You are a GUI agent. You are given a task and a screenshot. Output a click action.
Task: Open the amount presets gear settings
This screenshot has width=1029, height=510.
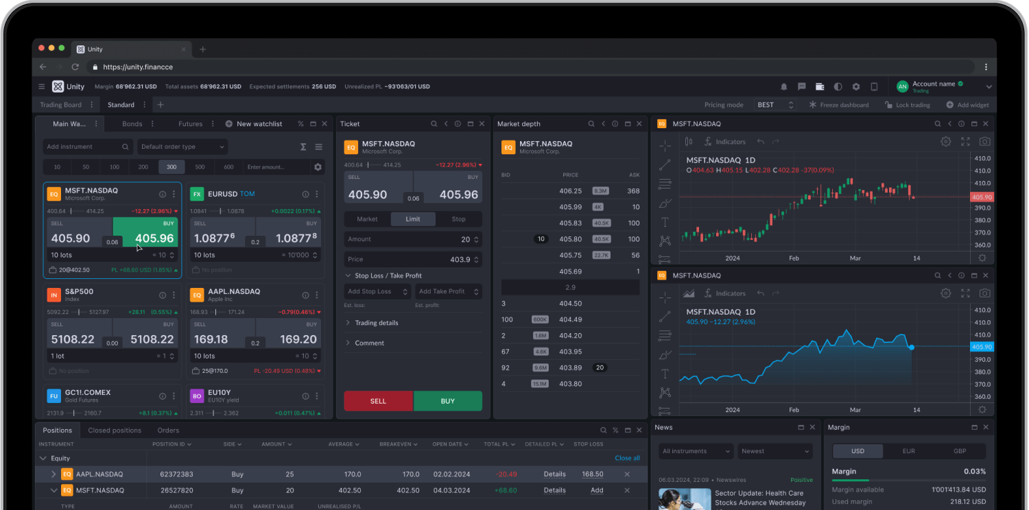[318, 167]
